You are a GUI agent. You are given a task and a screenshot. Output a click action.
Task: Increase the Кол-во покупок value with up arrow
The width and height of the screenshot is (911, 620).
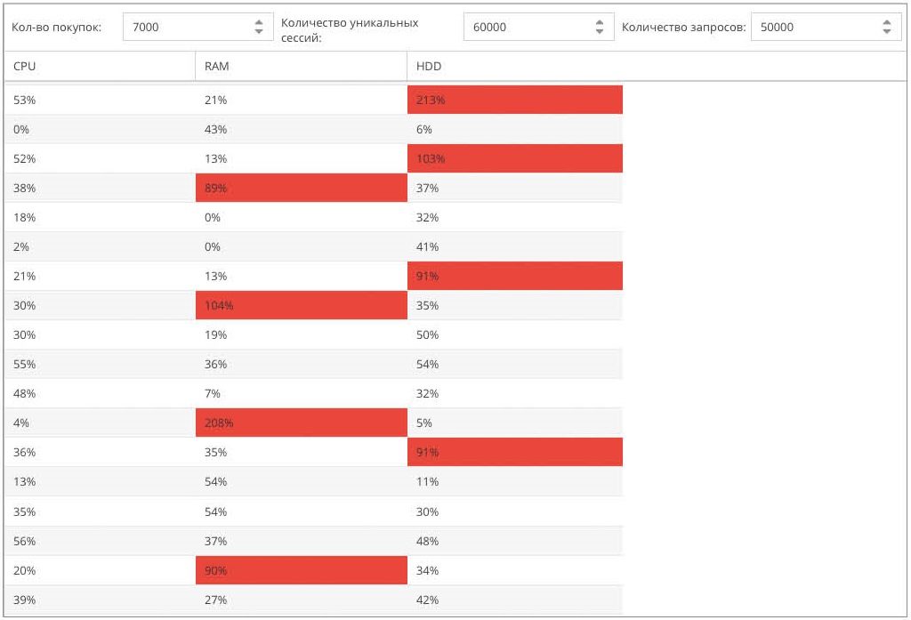point(259,22)
